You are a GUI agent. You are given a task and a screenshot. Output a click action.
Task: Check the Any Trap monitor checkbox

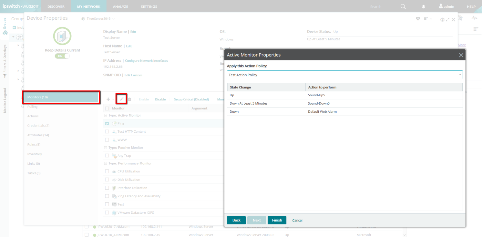coord(107,156)
